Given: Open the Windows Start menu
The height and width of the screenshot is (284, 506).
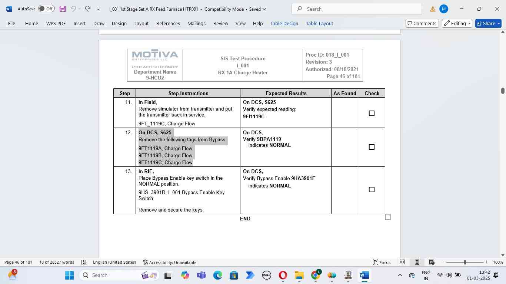Looking at the screenshot, I should (x=69, y=275).
